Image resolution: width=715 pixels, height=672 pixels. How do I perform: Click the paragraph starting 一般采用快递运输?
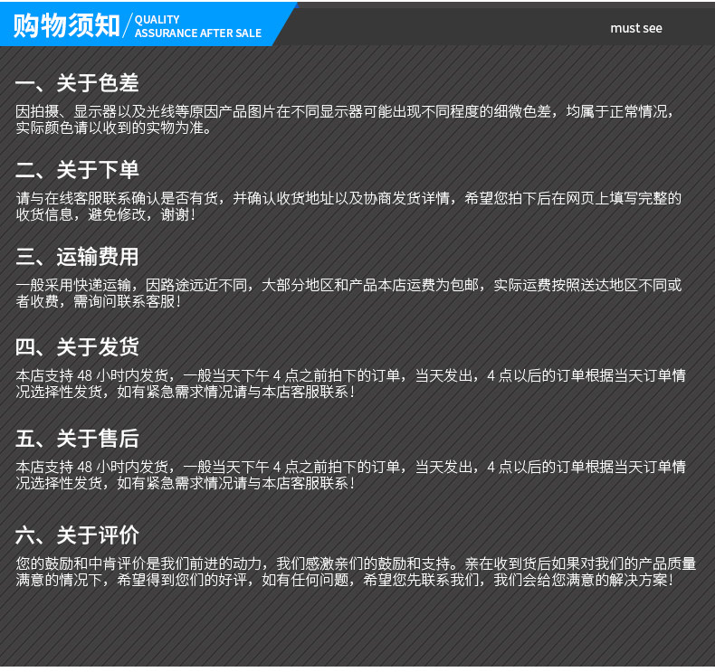click(x=348, y=293)
